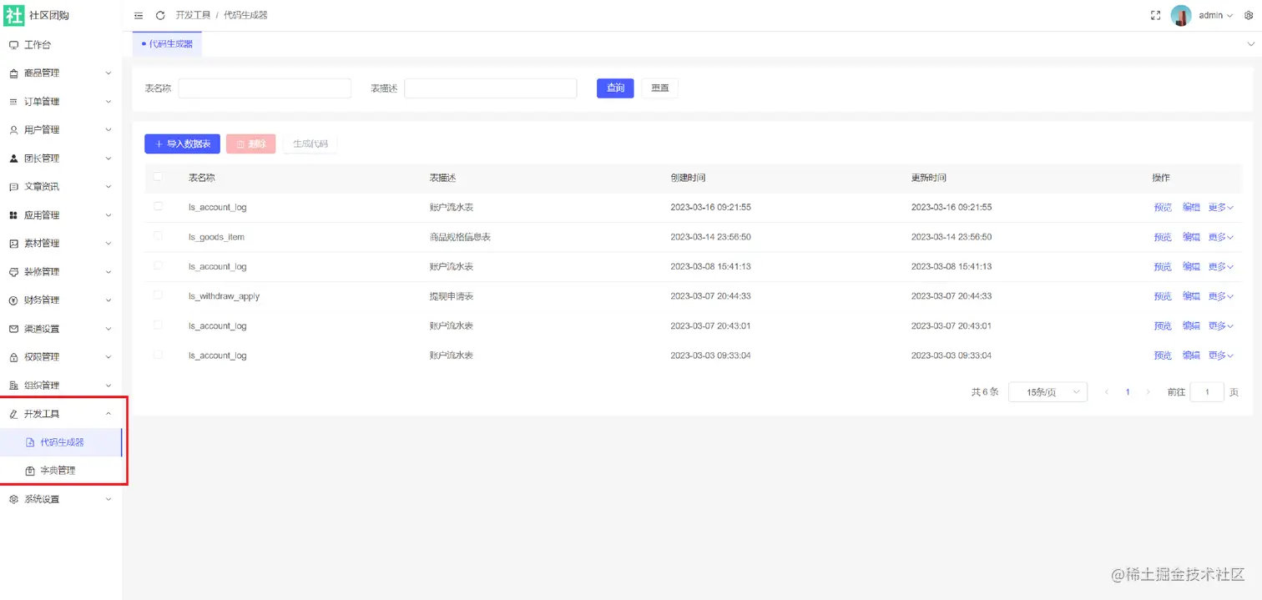Click the 财务管理 yen icon
Image resolution: width=1262 pixels, height=600 pixels.
[x=13, y=300]
